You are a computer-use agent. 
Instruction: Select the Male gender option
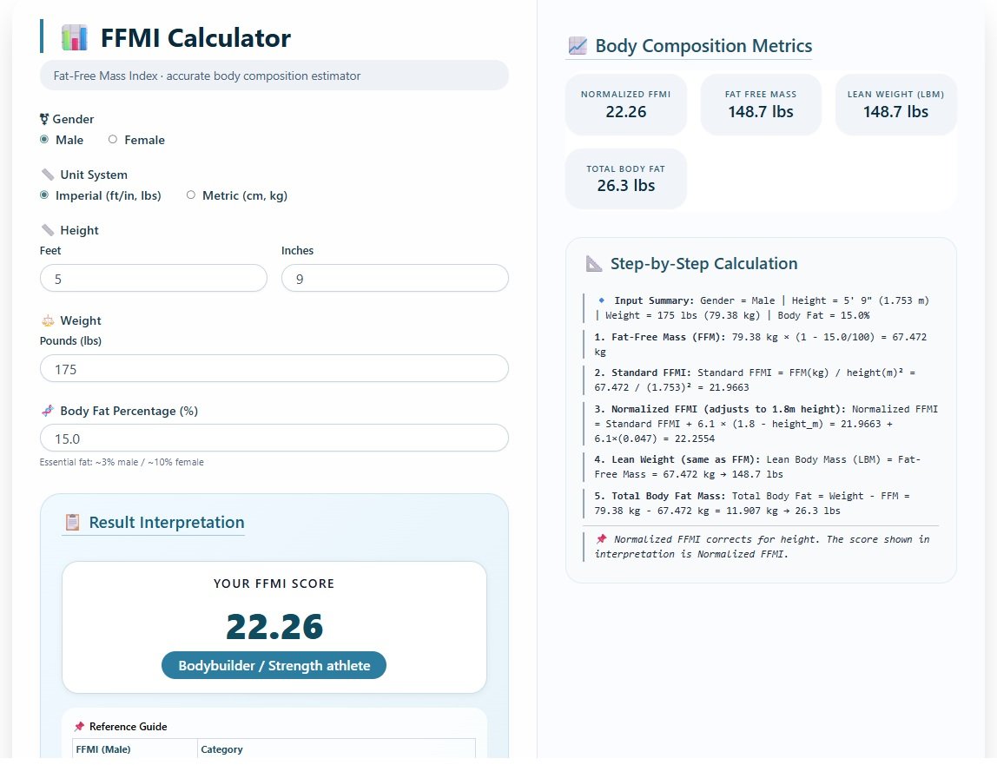(x=44, y=139)
